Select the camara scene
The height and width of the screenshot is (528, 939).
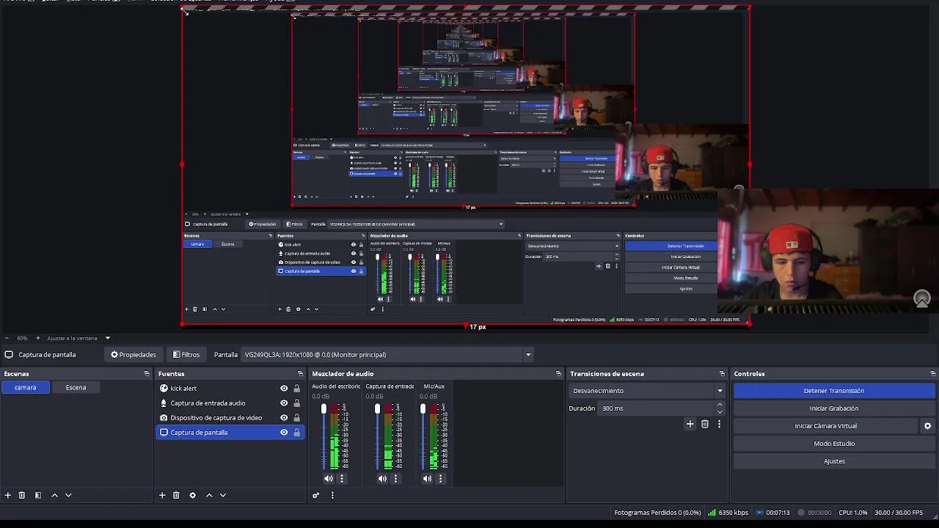26,387
